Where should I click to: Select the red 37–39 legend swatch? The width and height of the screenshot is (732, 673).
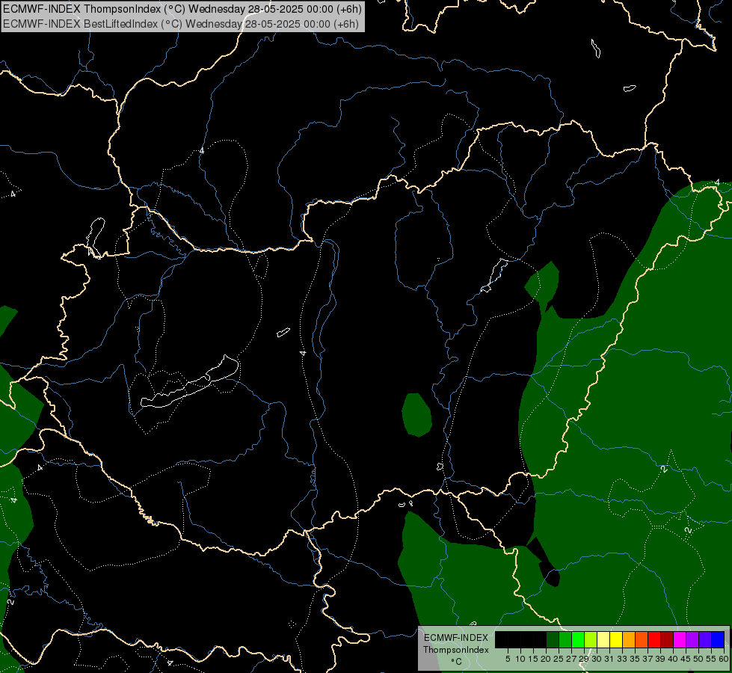654,639
